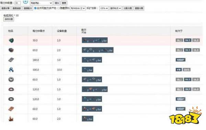Click the 每分钟数量 input field
The height and width of the screenshot is (130, 206).
(18, 3)
